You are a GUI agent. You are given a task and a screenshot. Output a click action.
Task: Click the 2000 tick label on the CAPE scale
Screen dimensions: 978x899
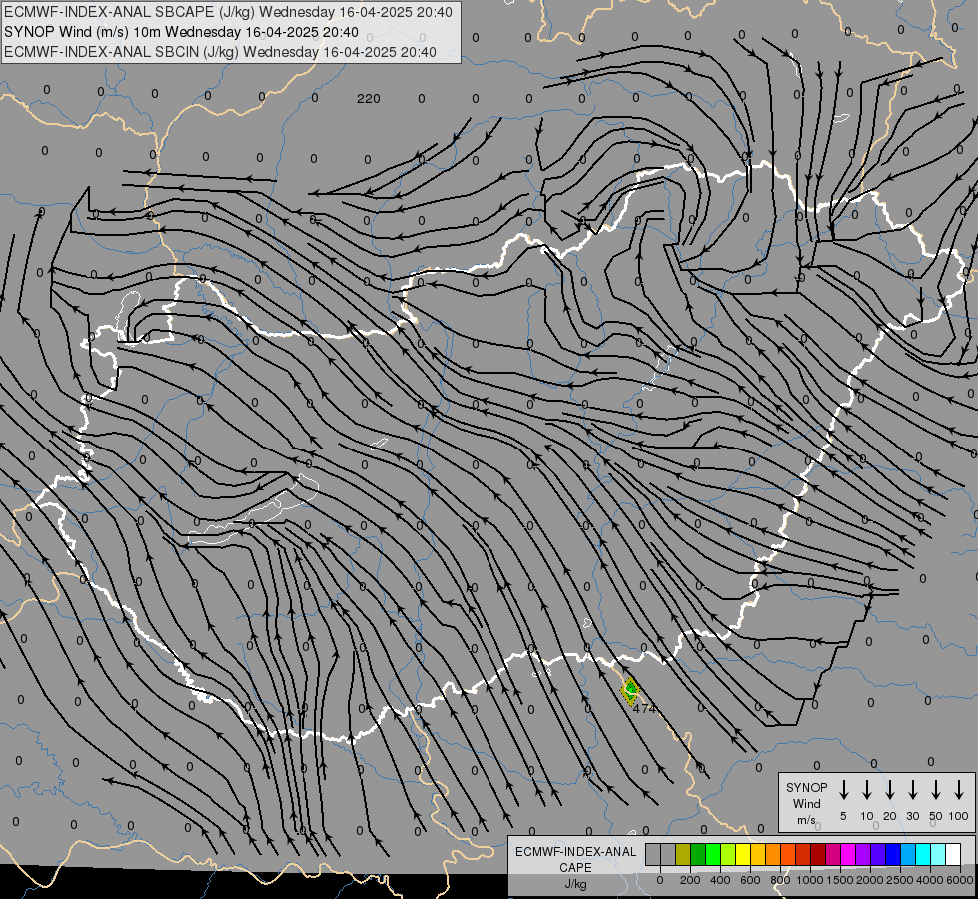point(870,880)
